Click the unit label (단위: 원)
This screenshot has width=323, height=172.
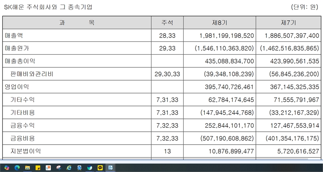tap(304, 7)
